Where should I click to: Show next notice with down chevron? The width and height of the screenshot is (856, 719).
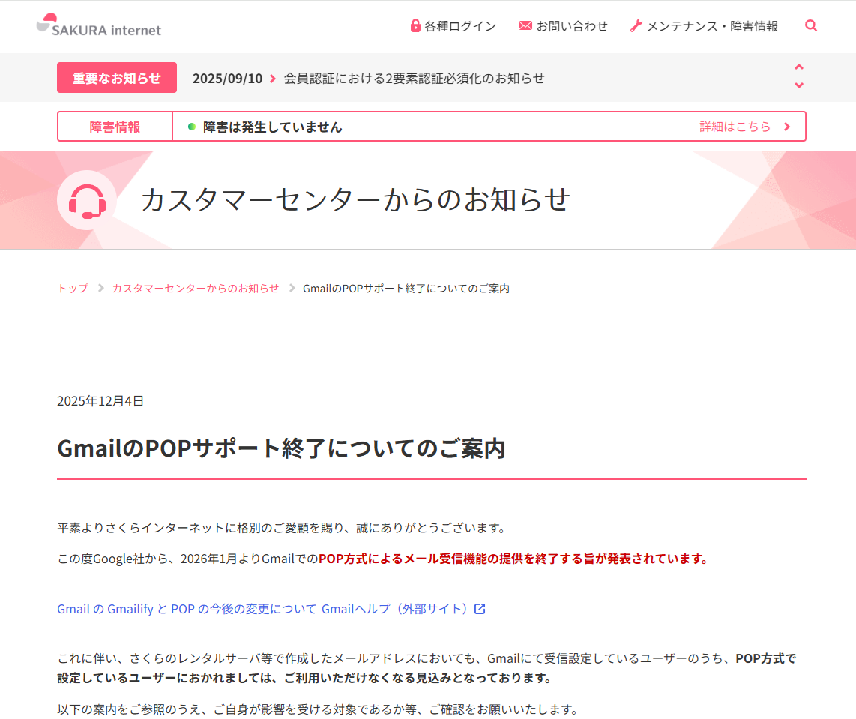click(799, 85)
